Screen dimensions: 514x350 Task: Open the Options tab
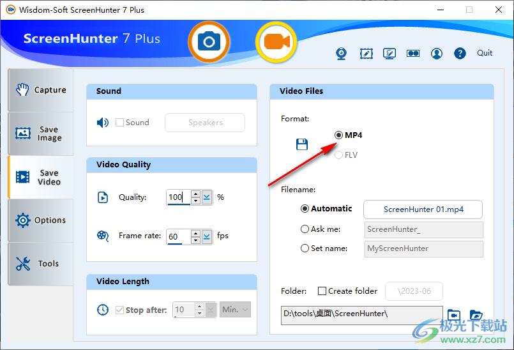point(41,220)
